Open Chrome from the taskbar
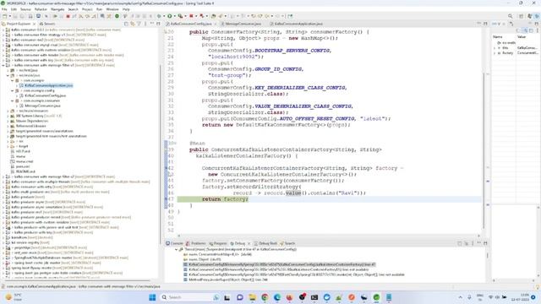 tap(265, 297)
